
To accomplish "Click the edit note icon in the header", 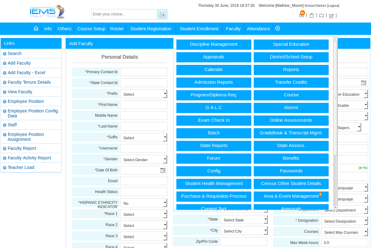I will pos(331,16).
